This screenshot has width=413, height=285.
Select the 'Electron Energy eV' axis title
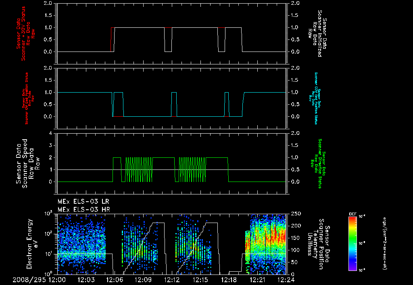(33, 244)
